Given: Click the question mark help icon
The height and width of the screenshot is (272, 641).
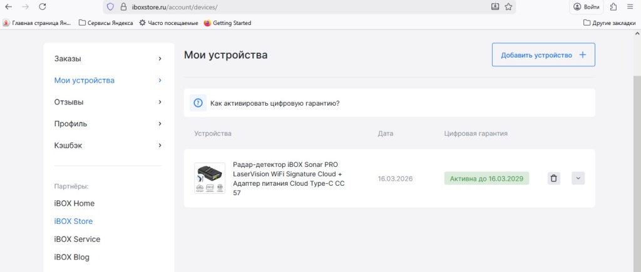Looking at the screenshot, I should (198, 103).
